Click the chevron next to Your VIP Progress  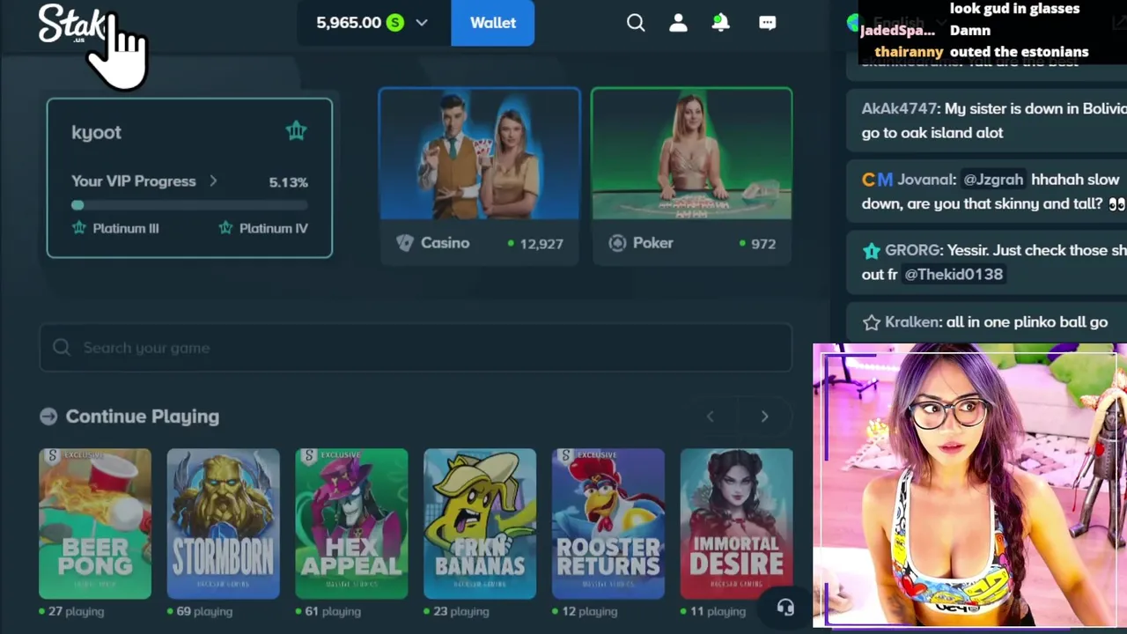pos(213,181)
